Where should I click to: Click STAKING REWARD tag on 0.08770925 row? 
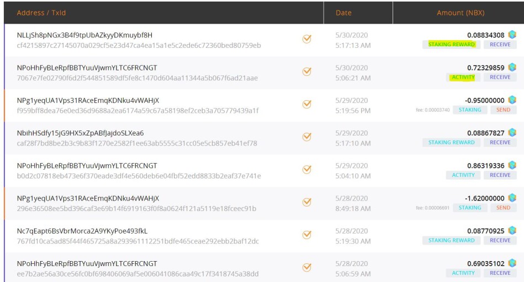[452, 240]
